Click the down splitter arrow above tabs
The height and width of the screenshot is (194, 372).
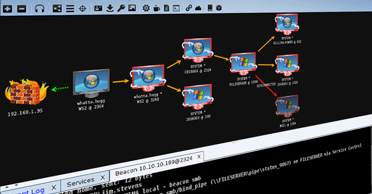click(16, 185)
